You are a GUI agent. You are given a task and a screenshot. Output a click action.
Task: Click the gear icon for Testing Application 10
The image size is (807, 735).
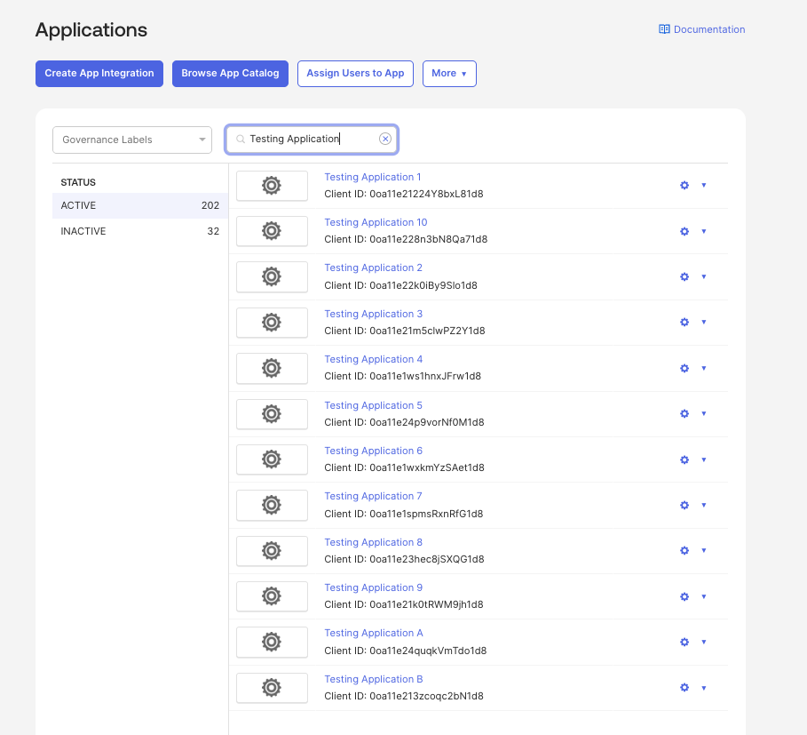(684, 231)
